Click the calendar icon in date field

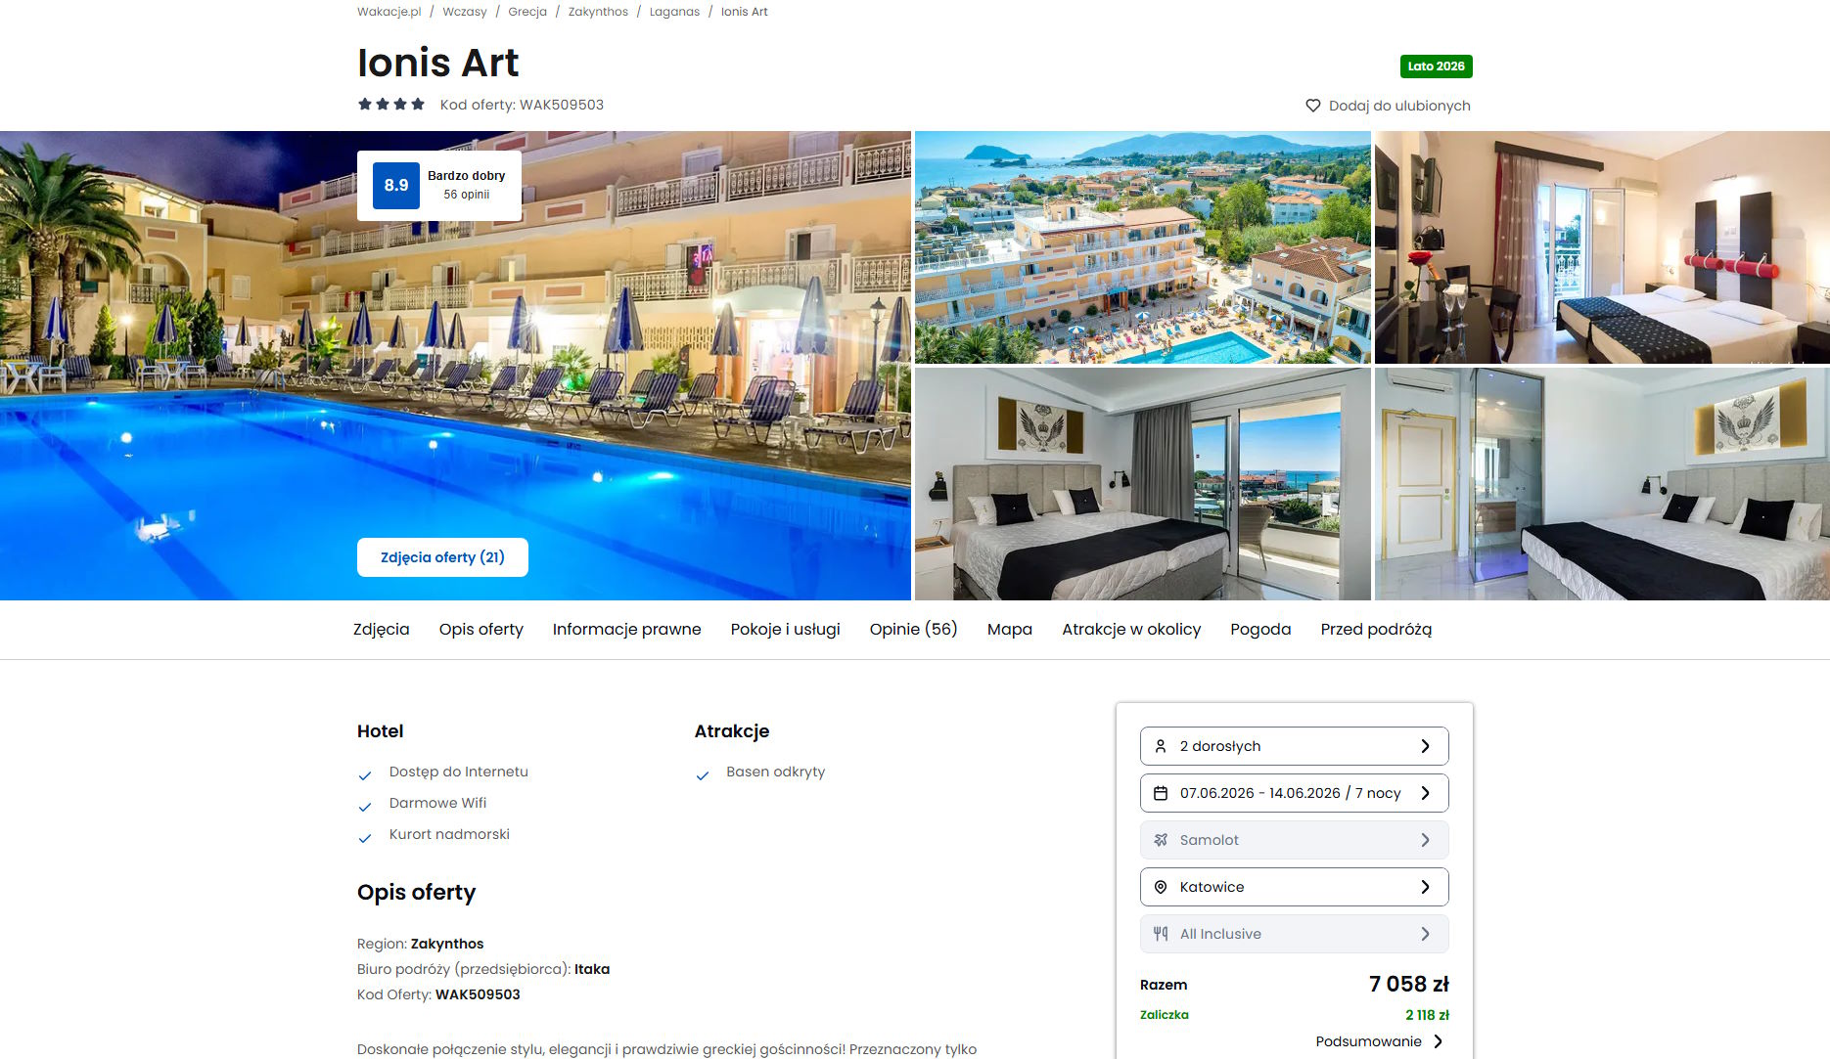1161,793
